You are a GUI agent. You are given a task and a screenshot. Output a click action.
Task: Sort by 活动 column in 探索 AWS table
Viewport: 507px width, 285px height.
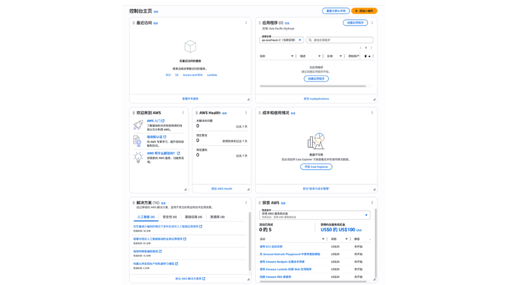323,239
